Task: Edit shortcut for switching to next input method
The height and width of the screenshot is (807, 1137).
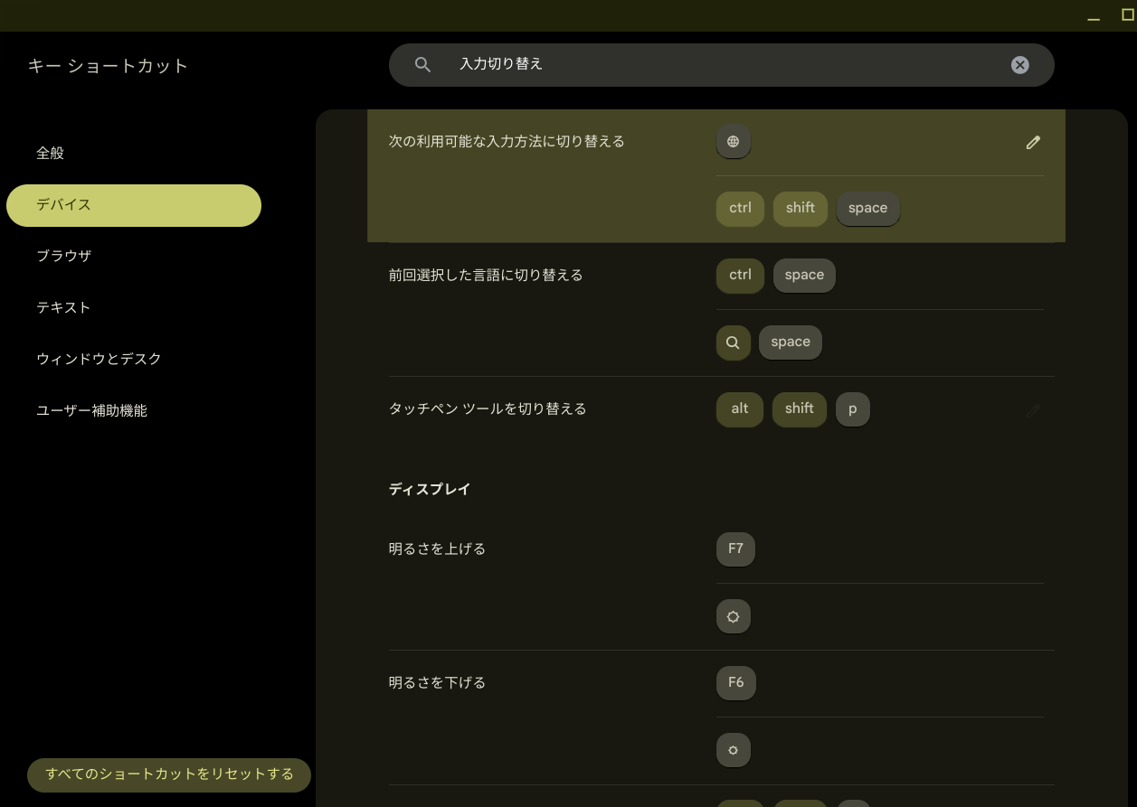Action: tap(1033, 143)
